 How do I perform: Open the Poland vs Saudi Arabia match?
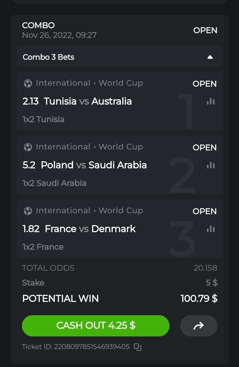coord(94,165)
